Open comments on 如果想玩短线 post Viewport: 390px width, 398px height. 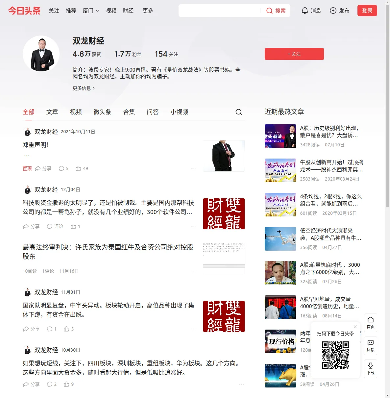[x=52, y=384]
